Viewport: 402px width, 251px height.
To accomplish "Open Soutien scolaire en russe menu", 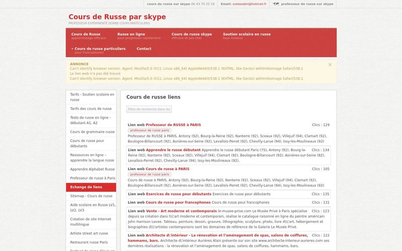I will [247, 36].
